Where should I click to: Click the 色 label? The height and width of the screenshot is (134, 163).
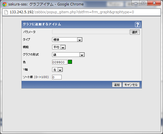tap(24, 62)
